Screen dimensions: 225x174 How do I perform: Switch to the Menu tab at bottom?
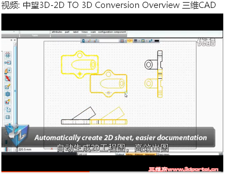(x=129, y=154)
